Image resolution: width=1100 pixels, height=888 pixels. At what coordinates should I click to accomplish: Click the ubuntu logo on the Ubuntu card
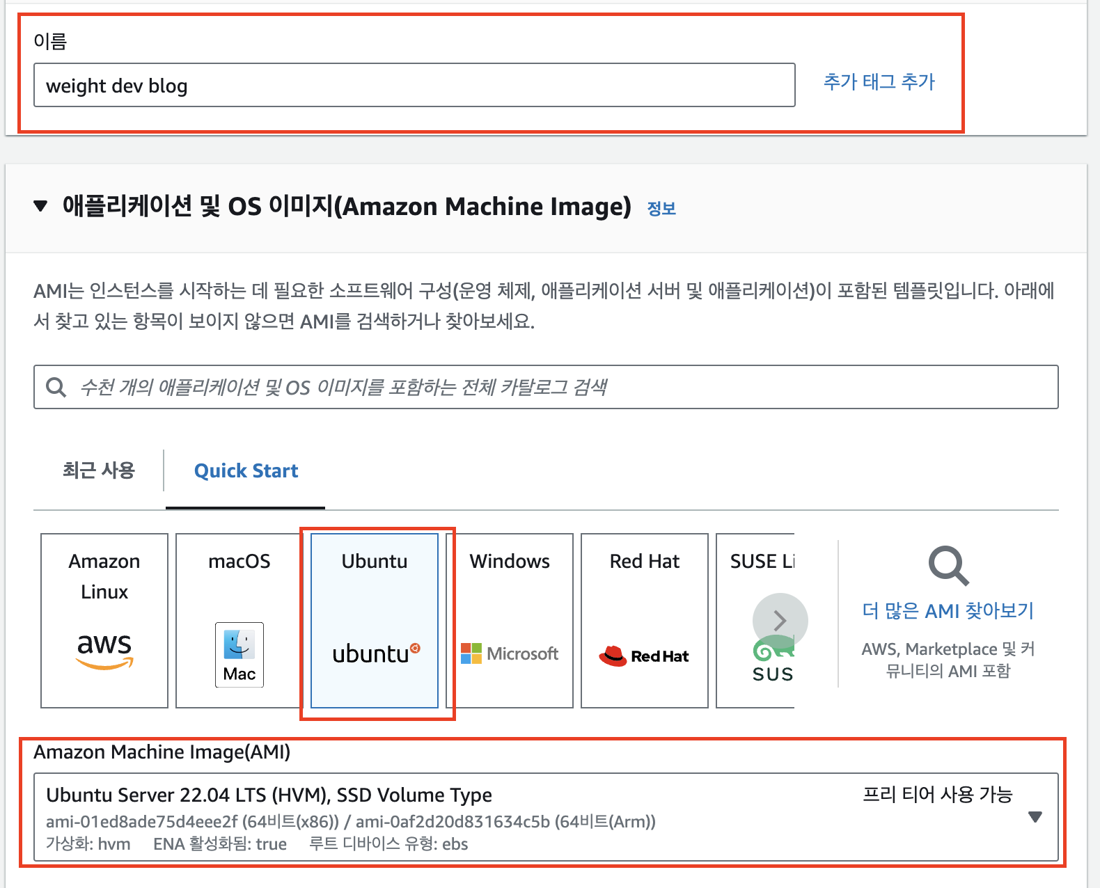(x=377, y=653)
